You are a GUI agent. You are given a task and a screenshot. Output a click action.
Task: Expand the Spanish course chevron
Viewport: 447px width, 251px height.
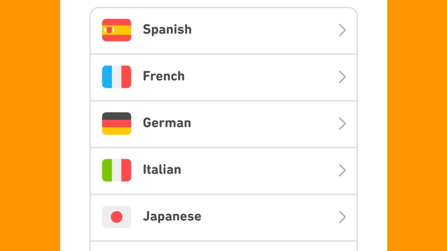[x=343, y=30]
